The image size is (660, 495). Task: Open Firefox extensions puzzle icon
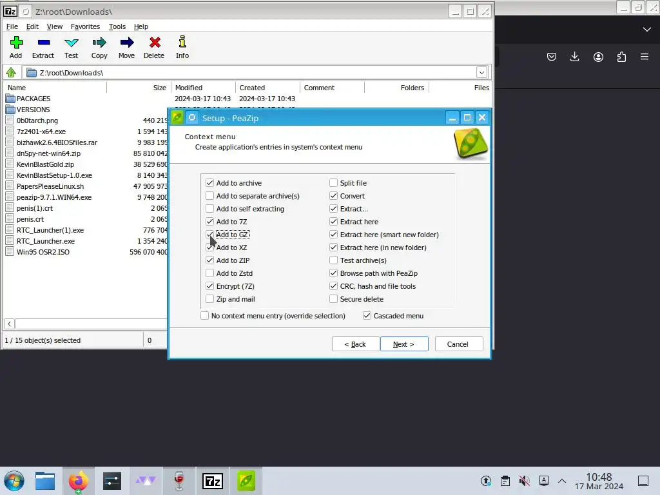621,57
